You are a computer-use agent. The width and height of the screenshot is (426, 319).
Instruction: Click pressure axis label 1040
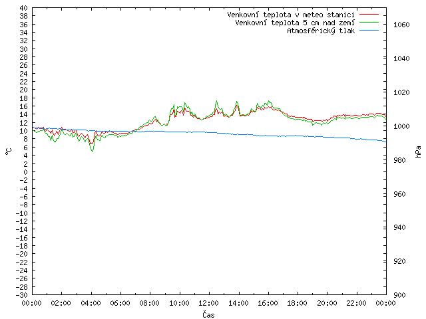(401, 58)
